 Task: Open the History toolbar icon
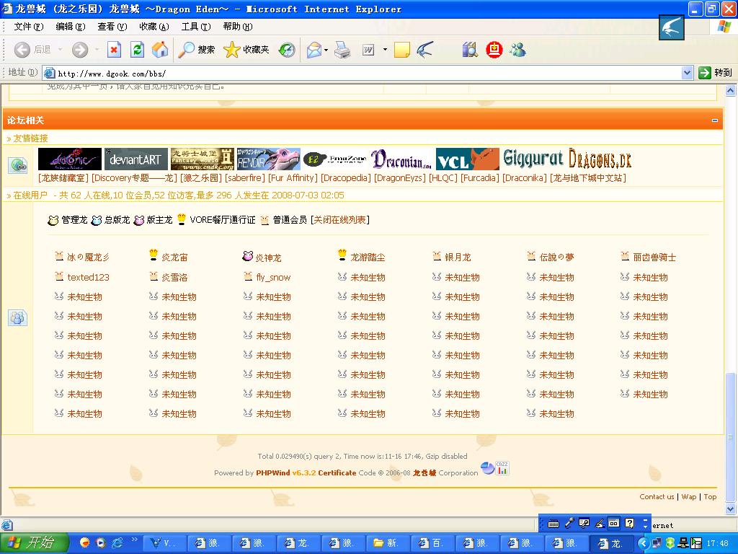287,50
